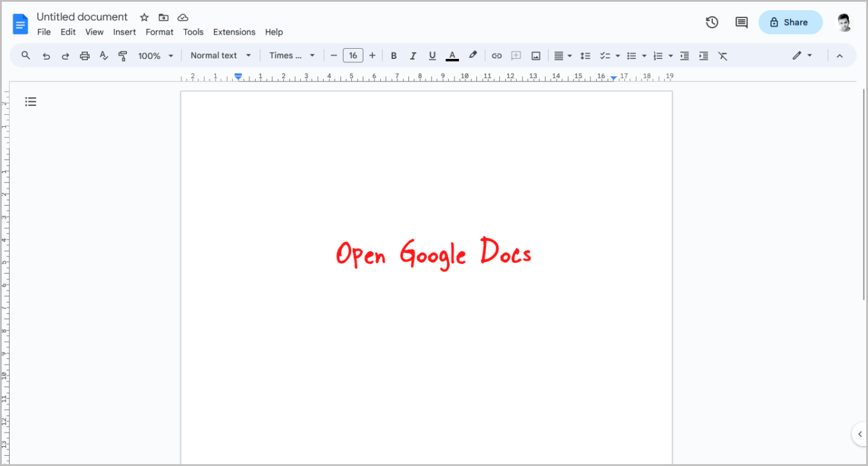Open version history clock icon

[712, 22]
